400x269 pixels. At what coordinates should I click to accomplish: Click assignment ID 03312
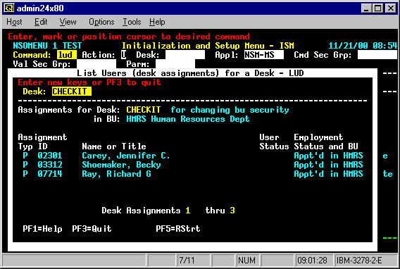[50, 165]
